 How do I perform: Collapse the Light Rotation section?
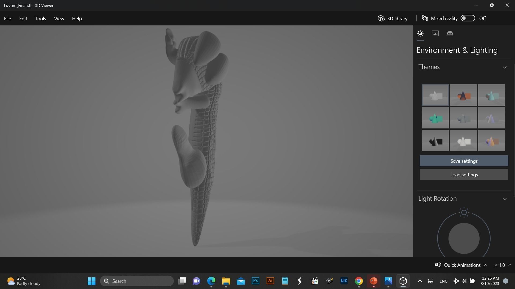pyautogui.click(x=505, y=199)
